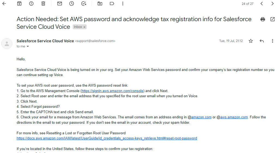278x153 pixels.
Task: Open email in a new window
Action: click(x=273, y=19)
